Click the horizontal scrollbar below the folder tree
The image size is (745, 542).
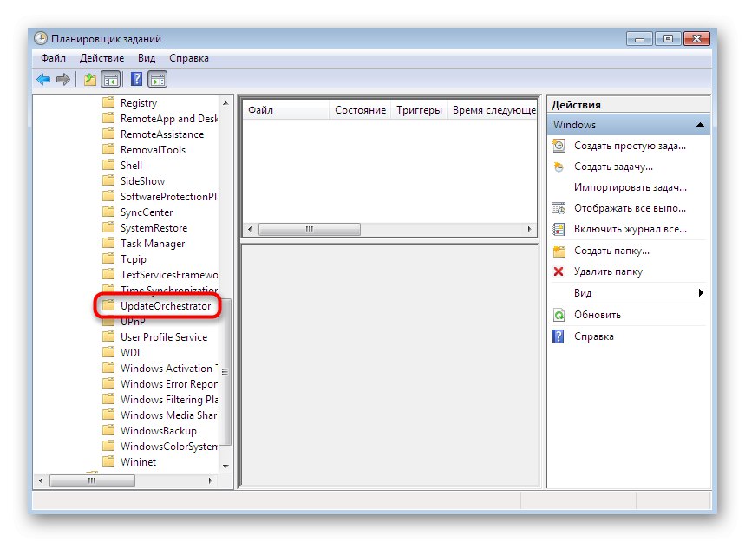[x=93, y=480]
